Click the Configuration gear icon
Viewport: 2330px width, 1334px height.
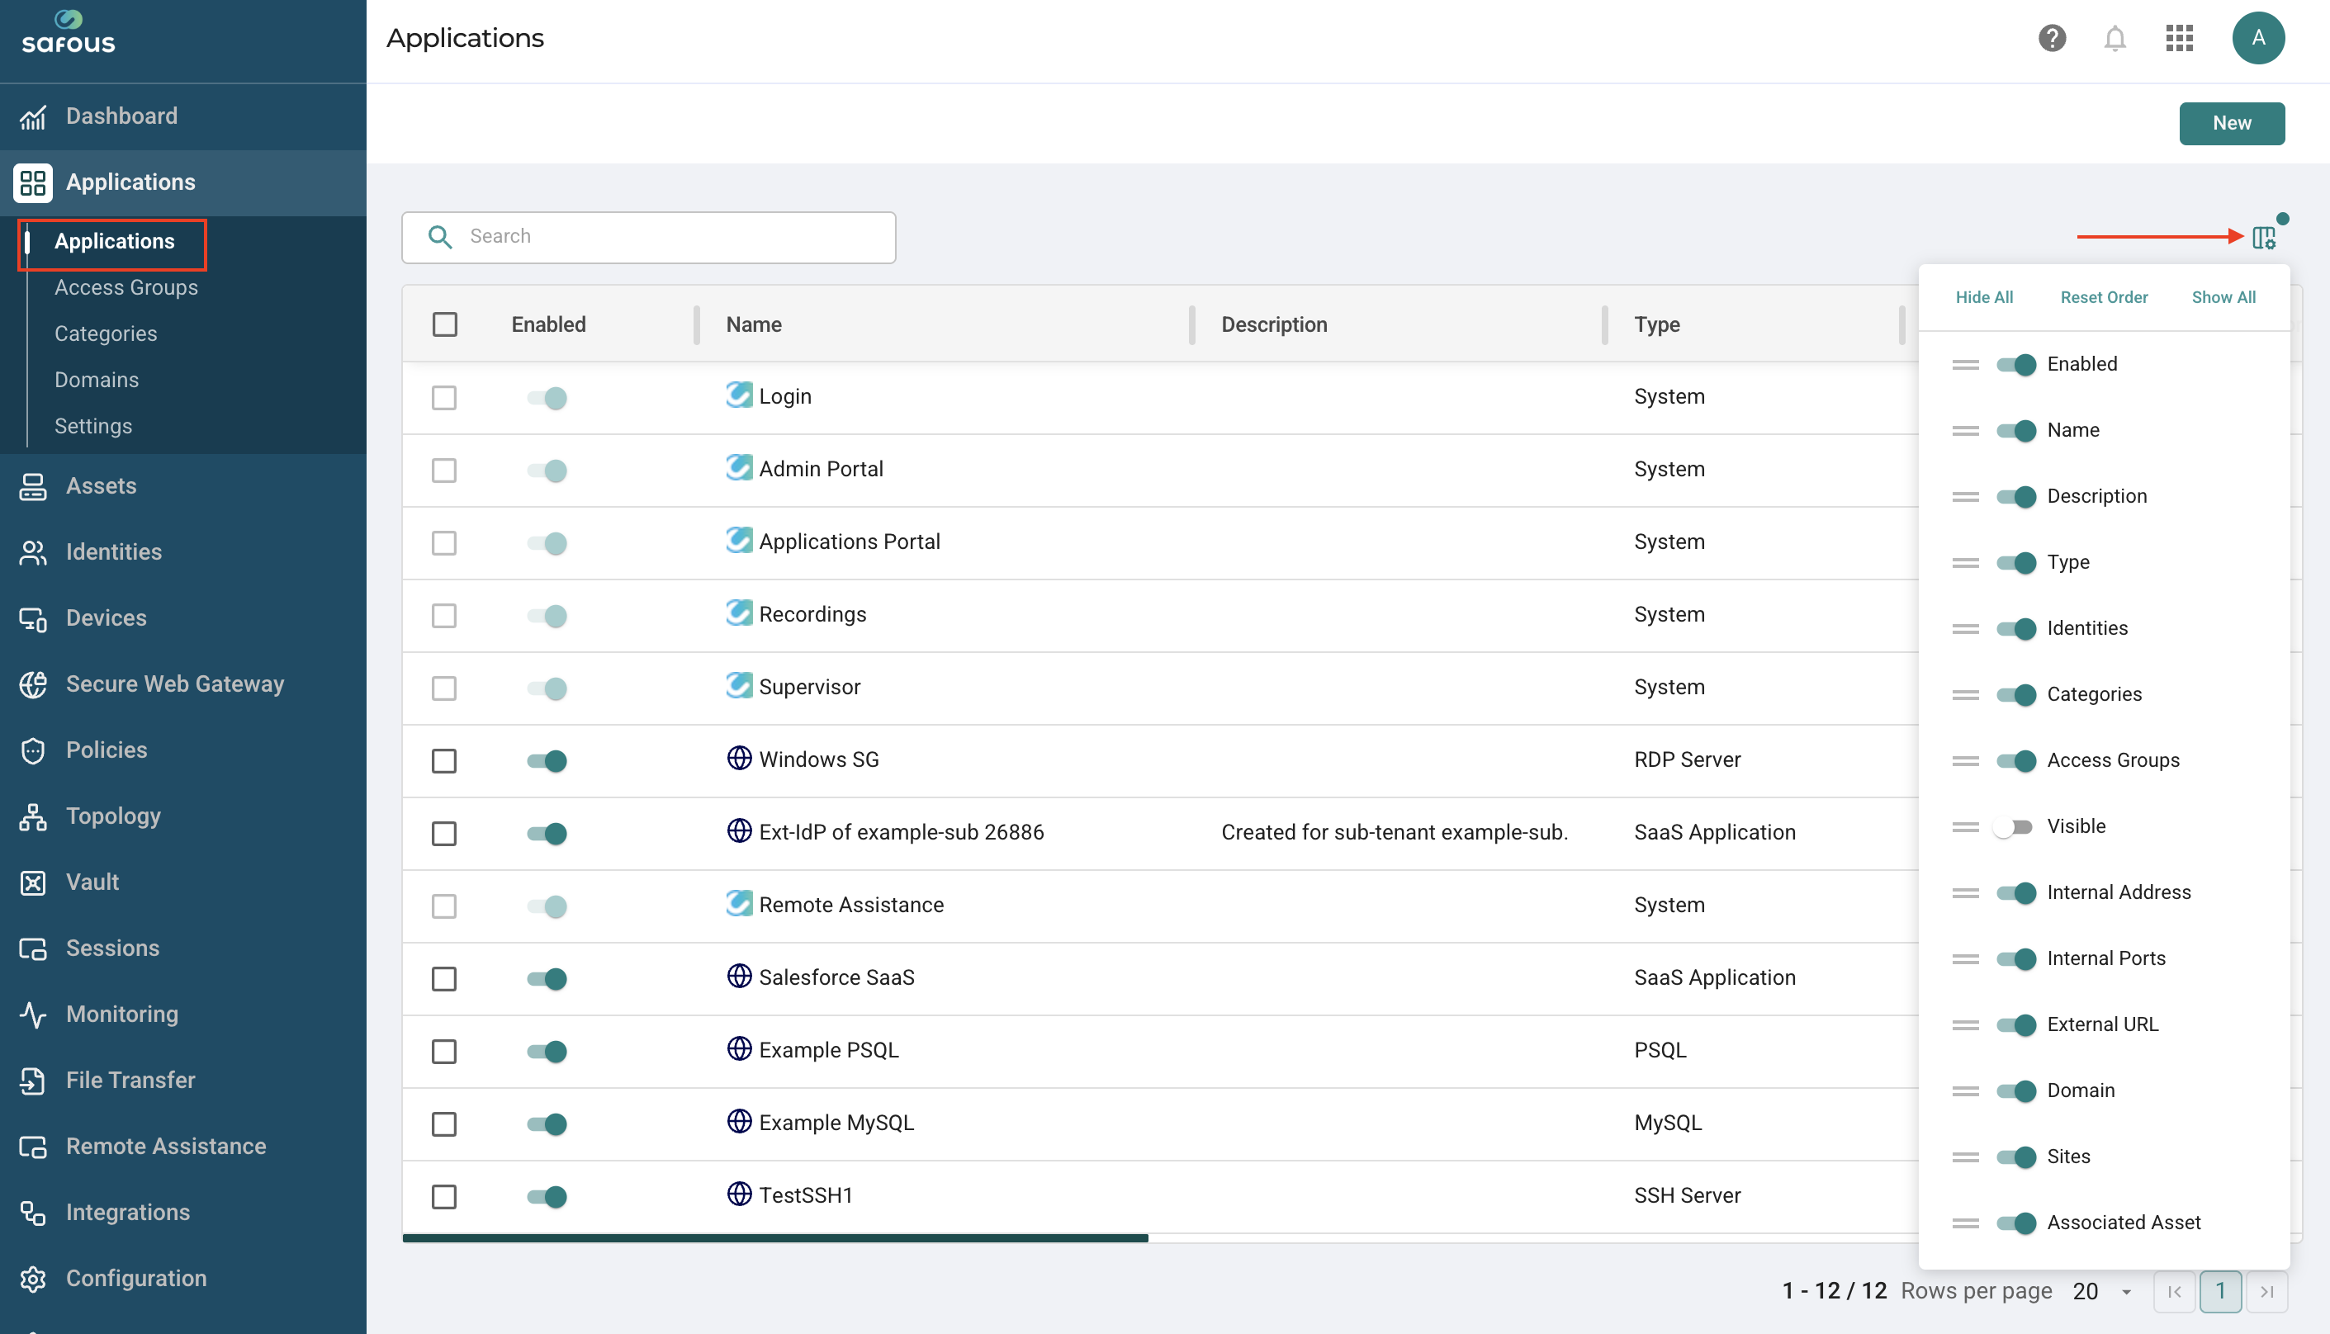click(x=33, y=1278)
